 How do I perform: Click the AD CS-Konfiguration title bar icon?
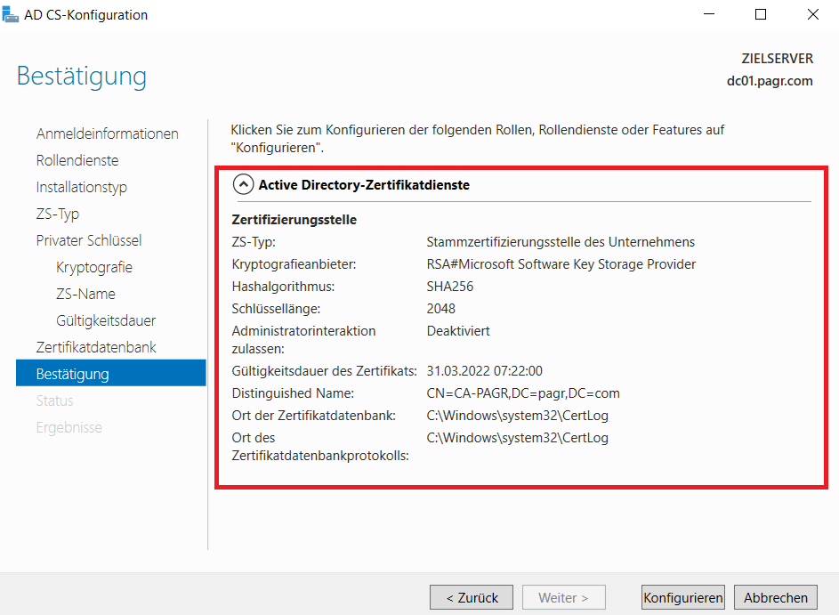[x=11, y=15]
